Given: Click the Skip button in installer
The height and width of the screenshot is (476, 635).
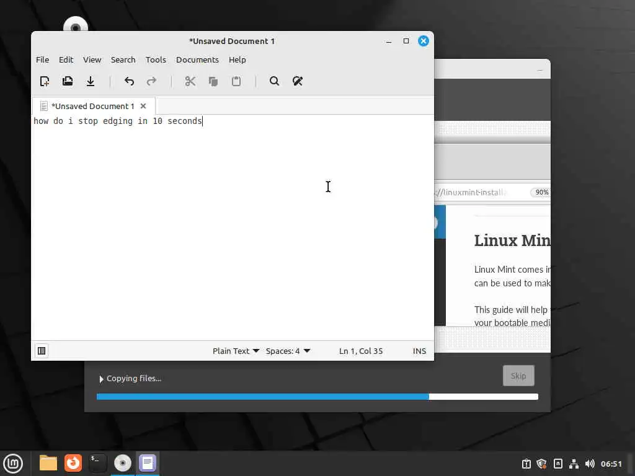Looking at the screenshot, I should coord(518,376).
